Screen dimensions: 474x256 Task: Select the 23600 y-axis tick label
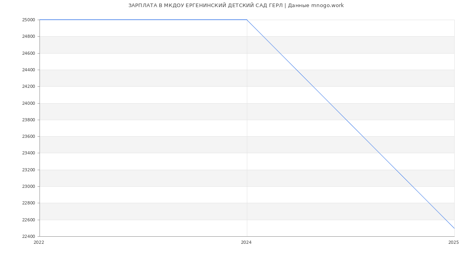(x=29, y=137)
